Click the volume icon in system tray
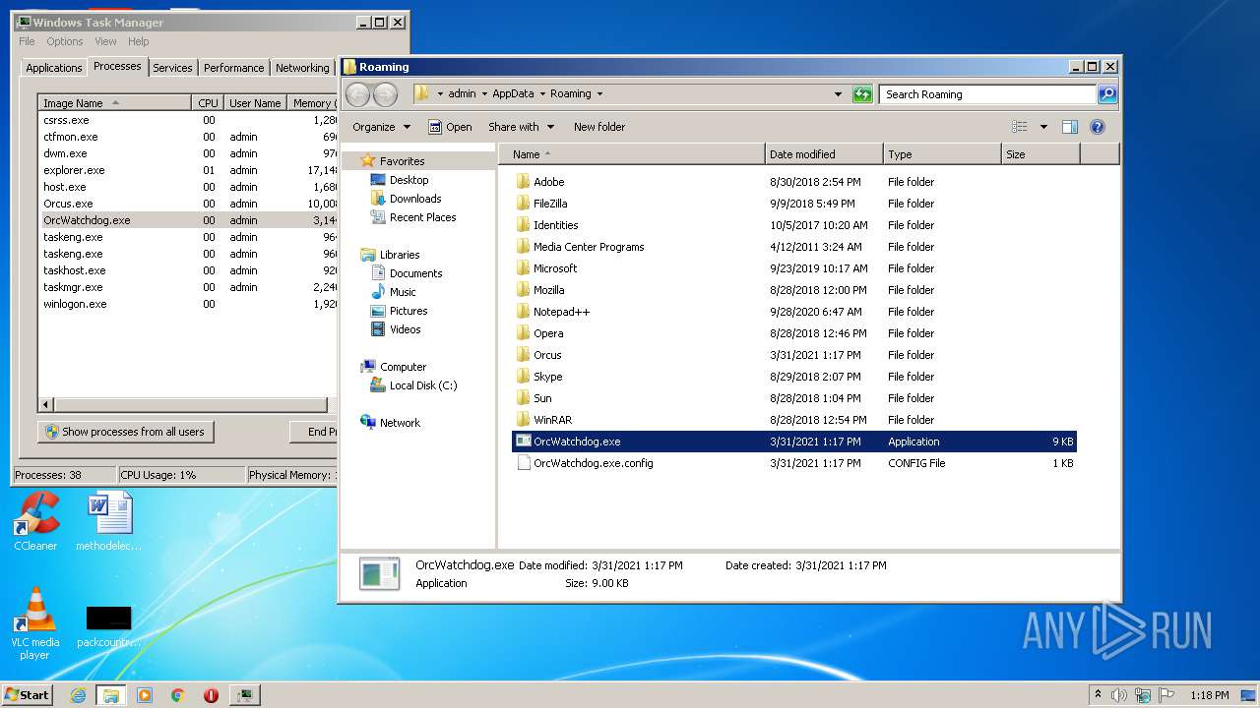Image resolution: width=1260 pixels, height=708 pixels. pos(1120,695)
